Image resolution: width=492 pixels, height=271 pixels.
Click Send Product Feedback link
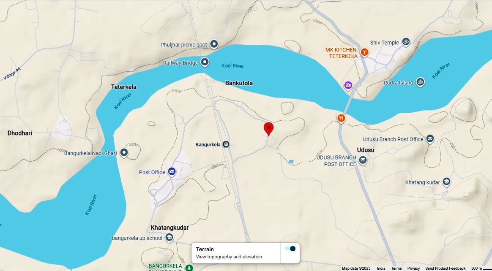click(445, 268)
